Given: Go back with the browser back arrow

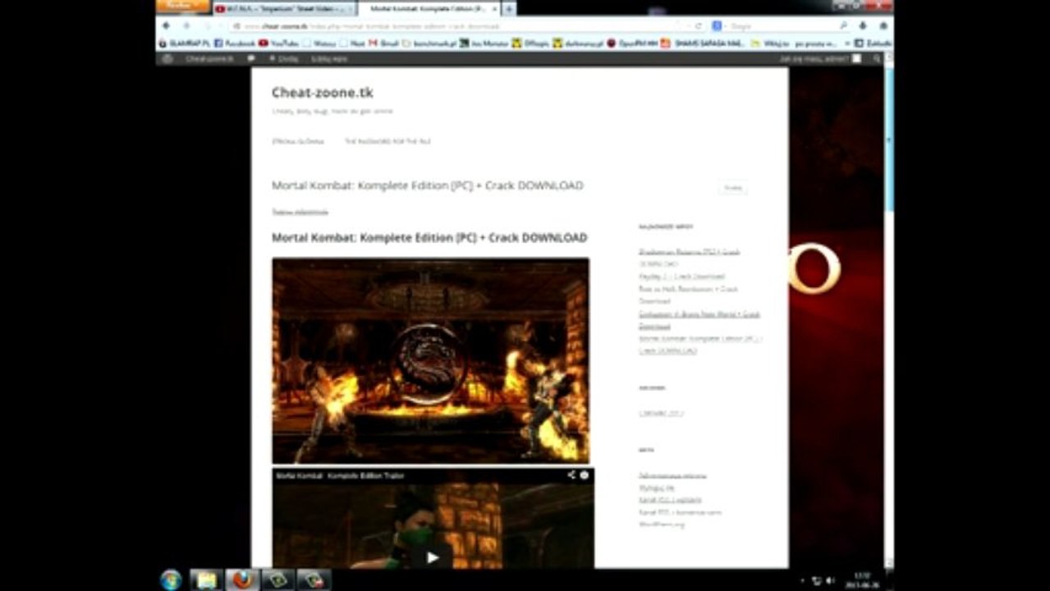Looking at the screenshot, I should [x=166, y=25].
